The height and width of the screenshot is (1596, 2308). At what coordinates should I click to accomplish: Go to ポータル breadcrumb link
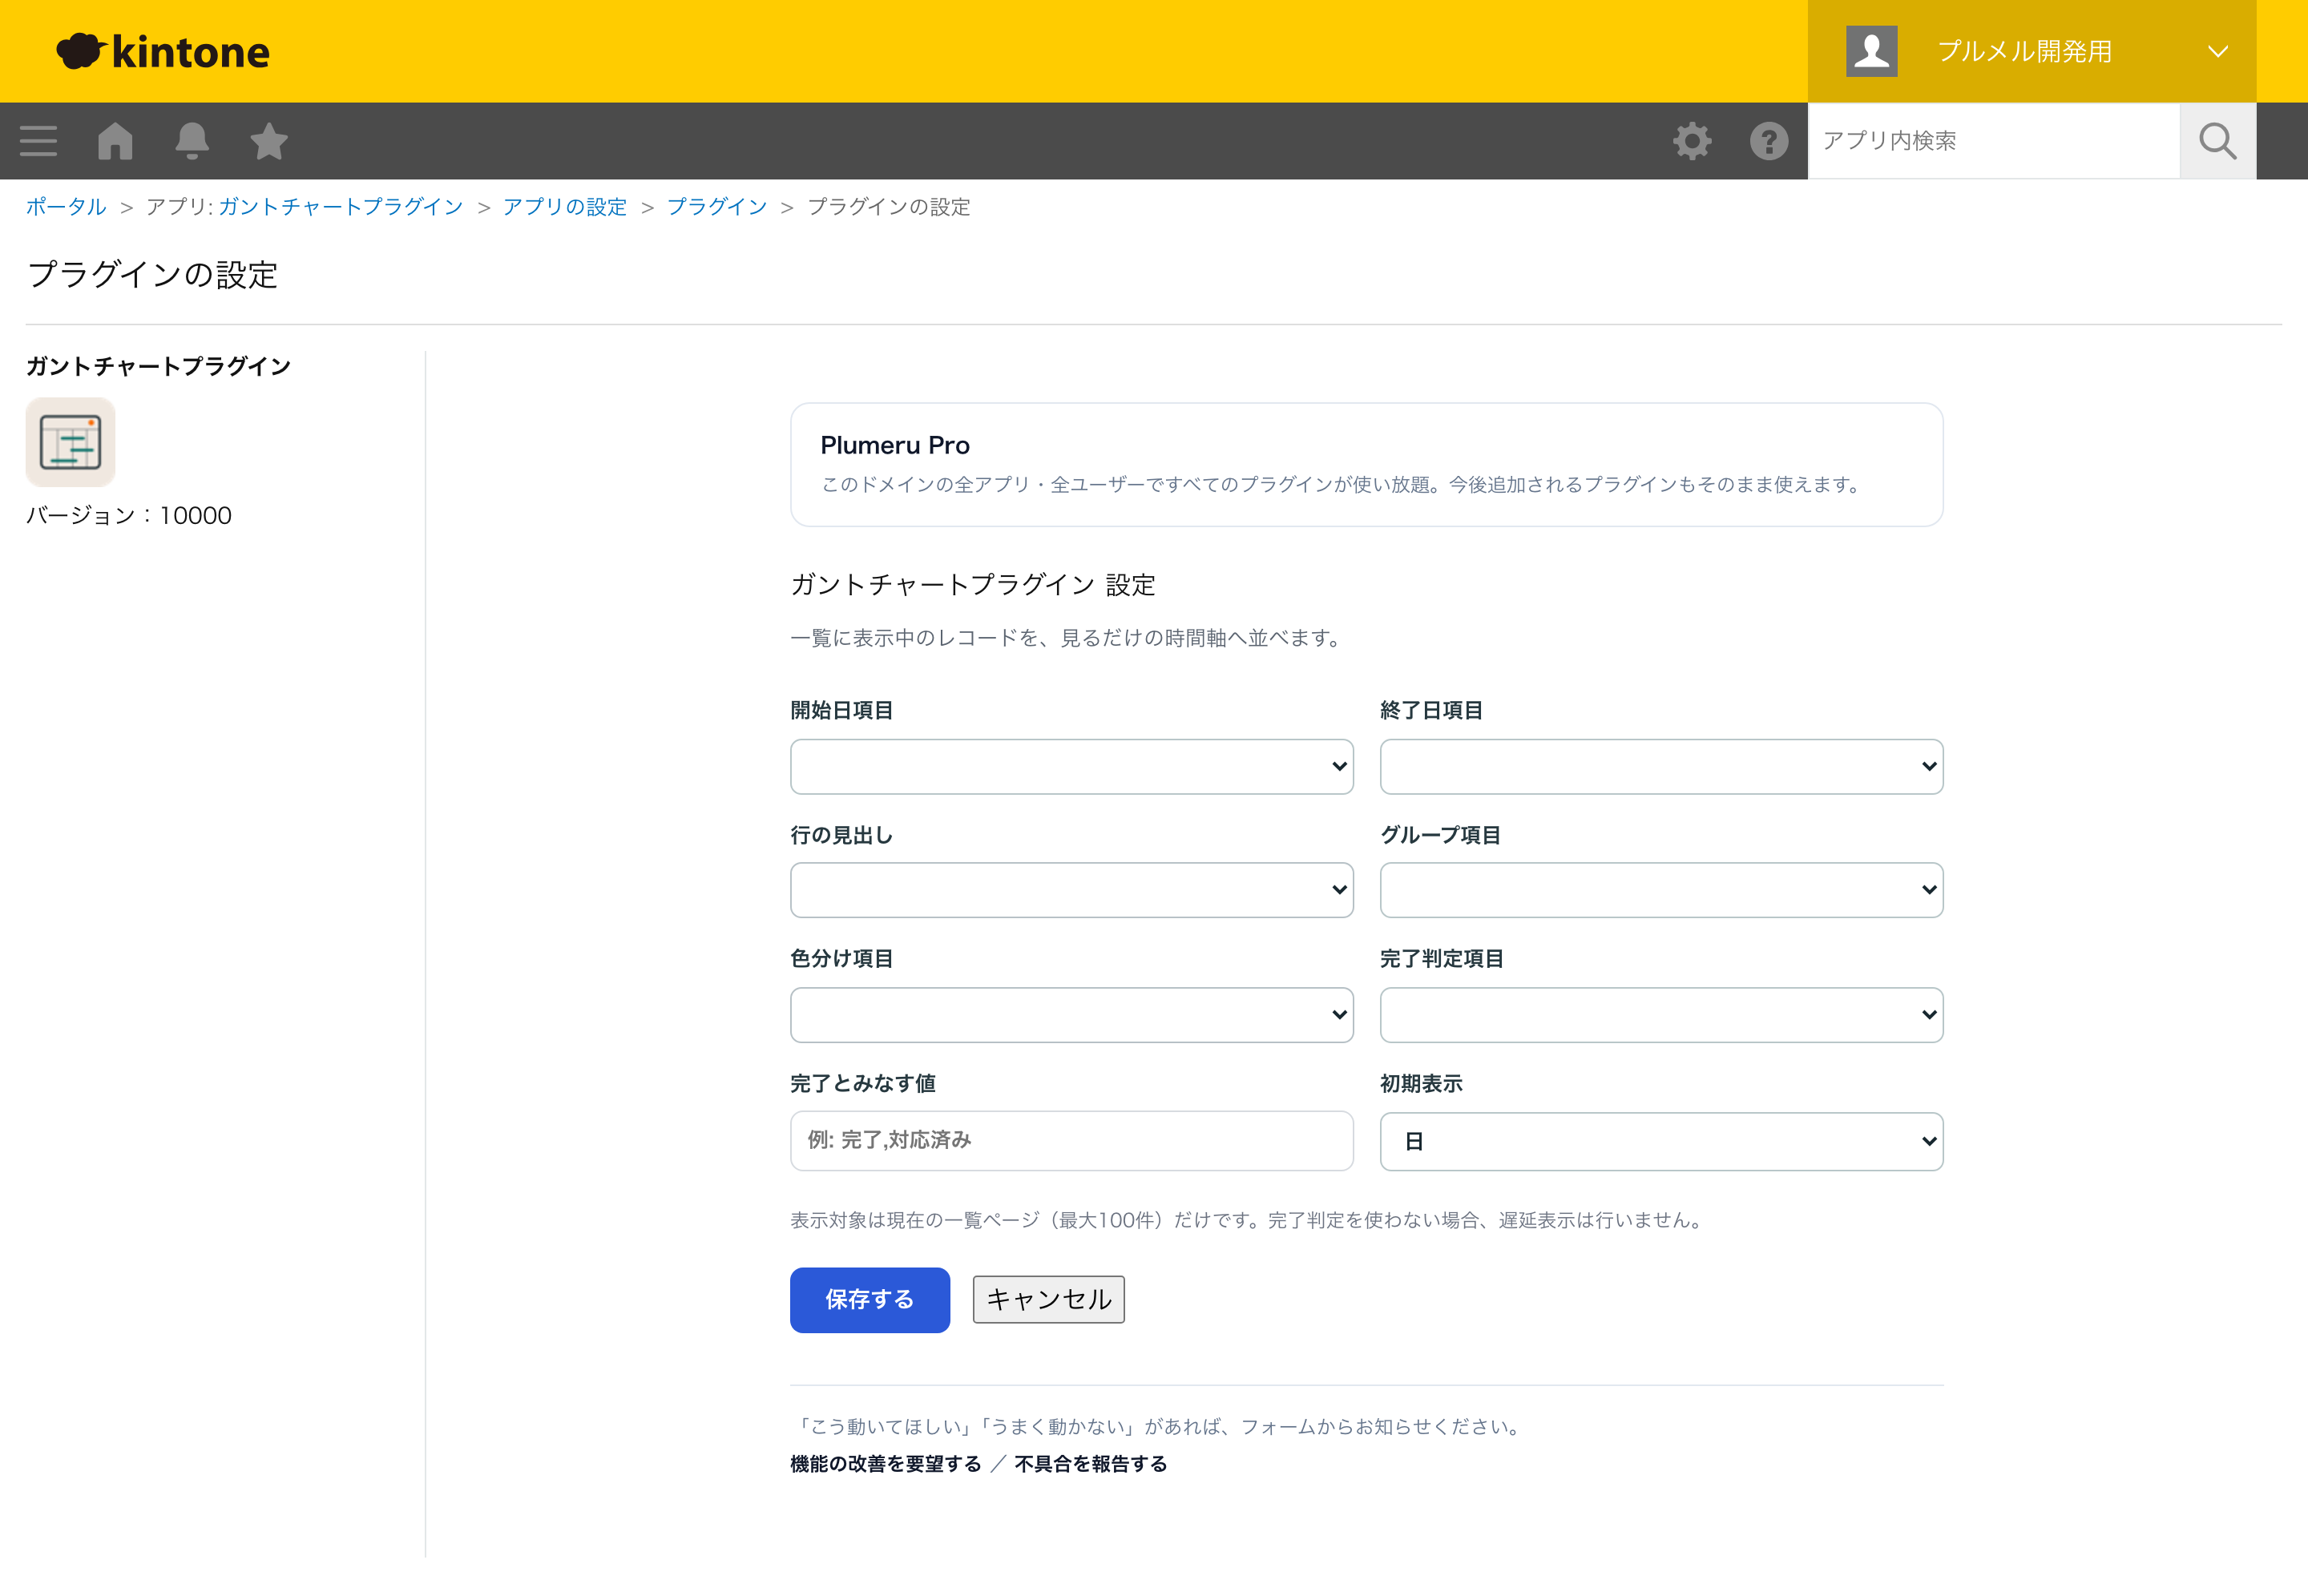coord(66,207)
